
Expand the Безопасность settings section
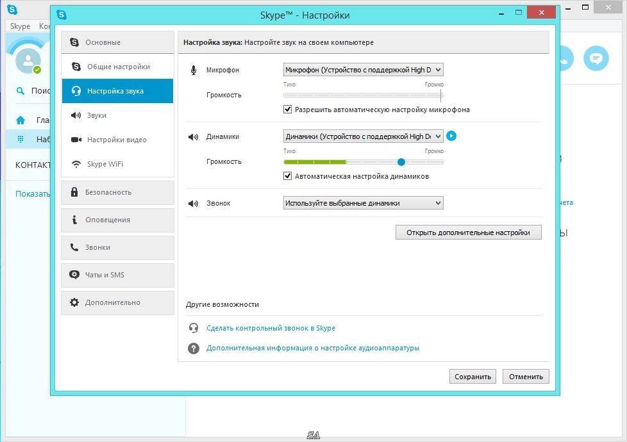117,192
